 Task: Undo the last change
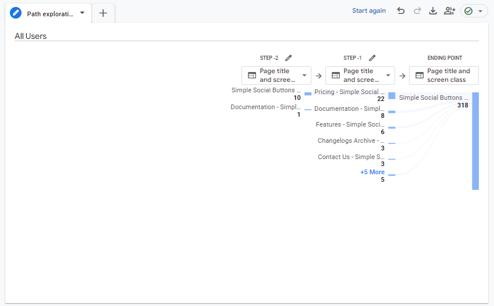pos(401,10)
